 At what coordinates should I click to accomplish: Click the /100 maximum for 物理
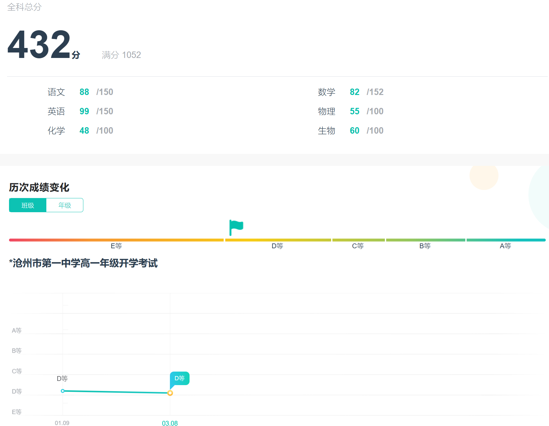pos(375,111)
